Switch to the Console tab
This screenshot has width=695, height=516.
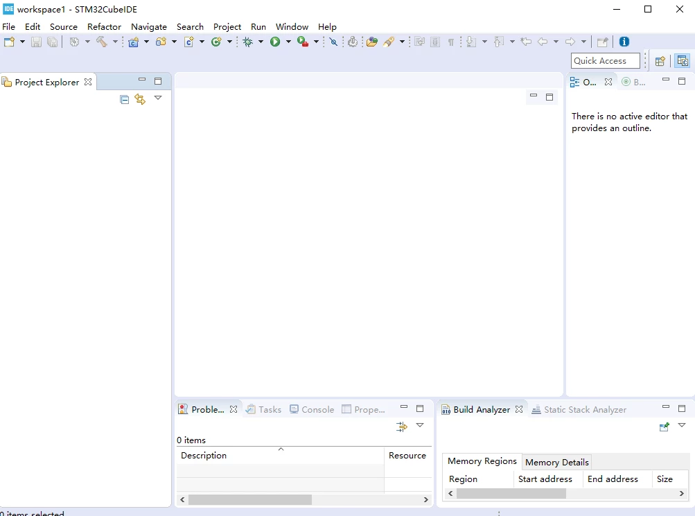coord(312,409)
